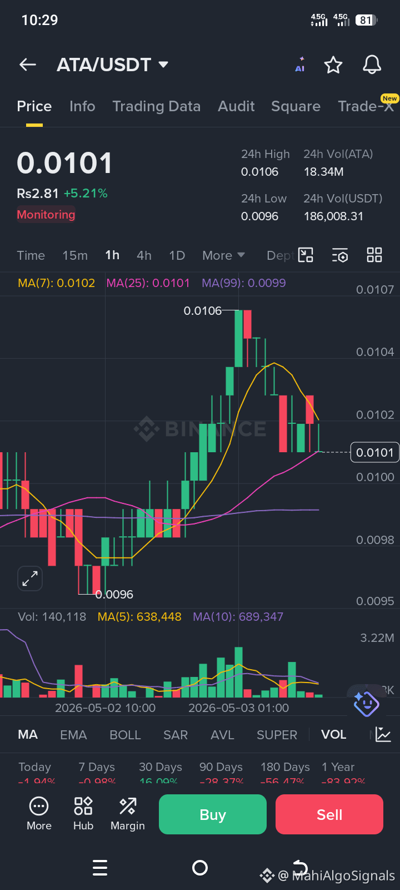400x890 pixels.
Task: Open the More menu at bottom
Action: tap(39, 814)
